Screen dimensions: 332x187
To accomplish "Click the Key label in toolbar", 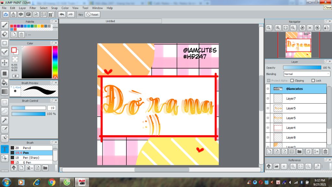I will coord(81,15).
